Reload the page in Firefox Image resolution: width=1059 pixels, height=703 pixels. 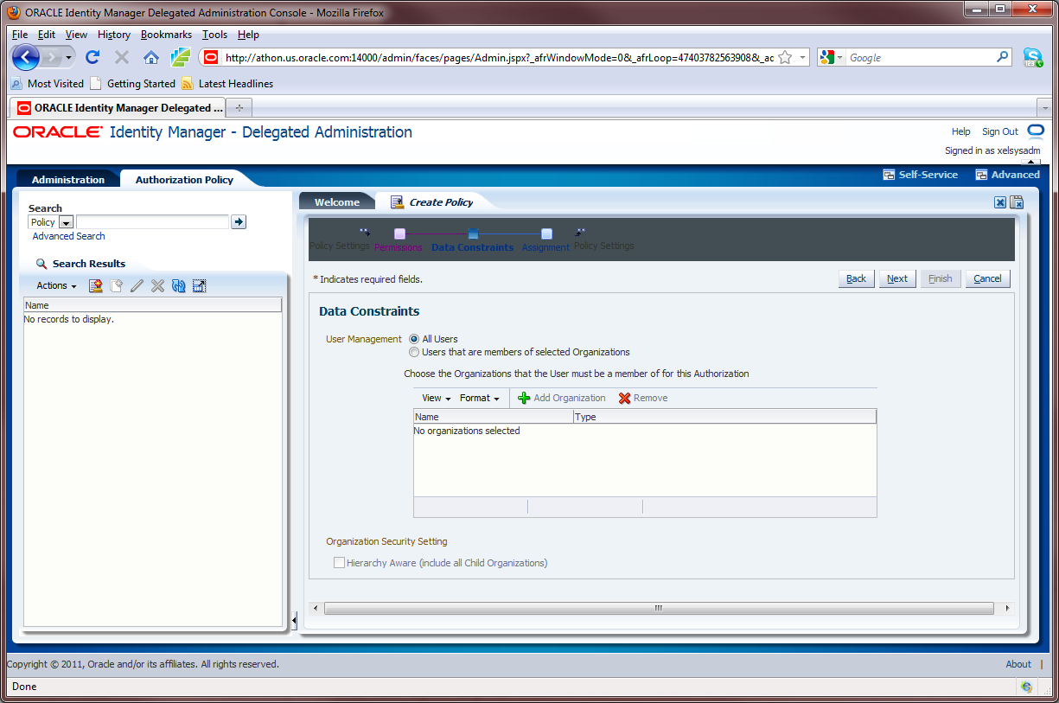[93, 58]
